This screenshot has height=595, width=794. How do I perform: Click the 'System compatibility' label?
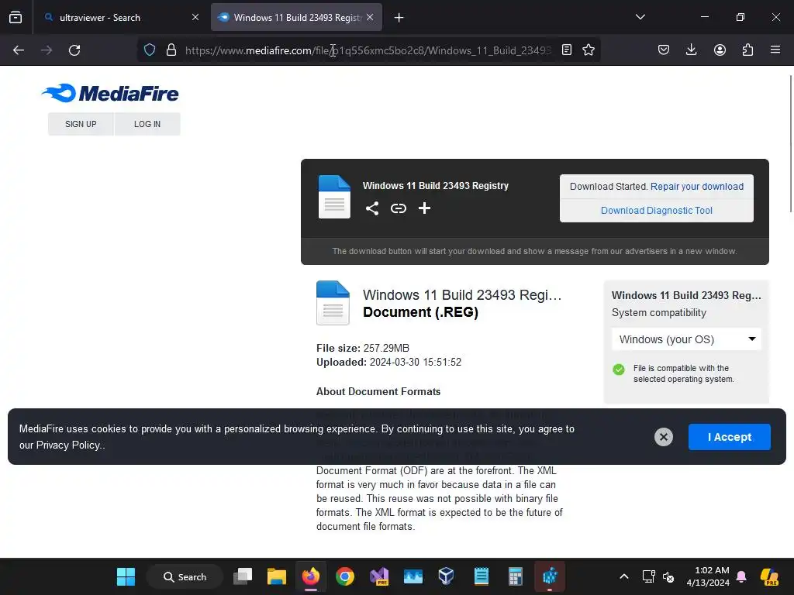[659, 313]
